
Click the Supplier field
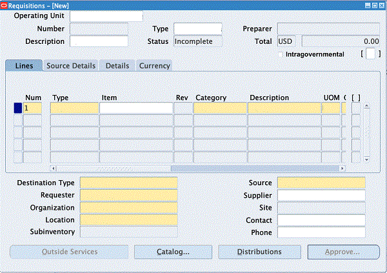tap(321, 195)
